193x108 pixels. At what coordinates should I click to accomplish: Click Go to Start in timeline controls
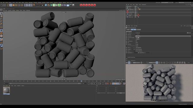point(89,83)
